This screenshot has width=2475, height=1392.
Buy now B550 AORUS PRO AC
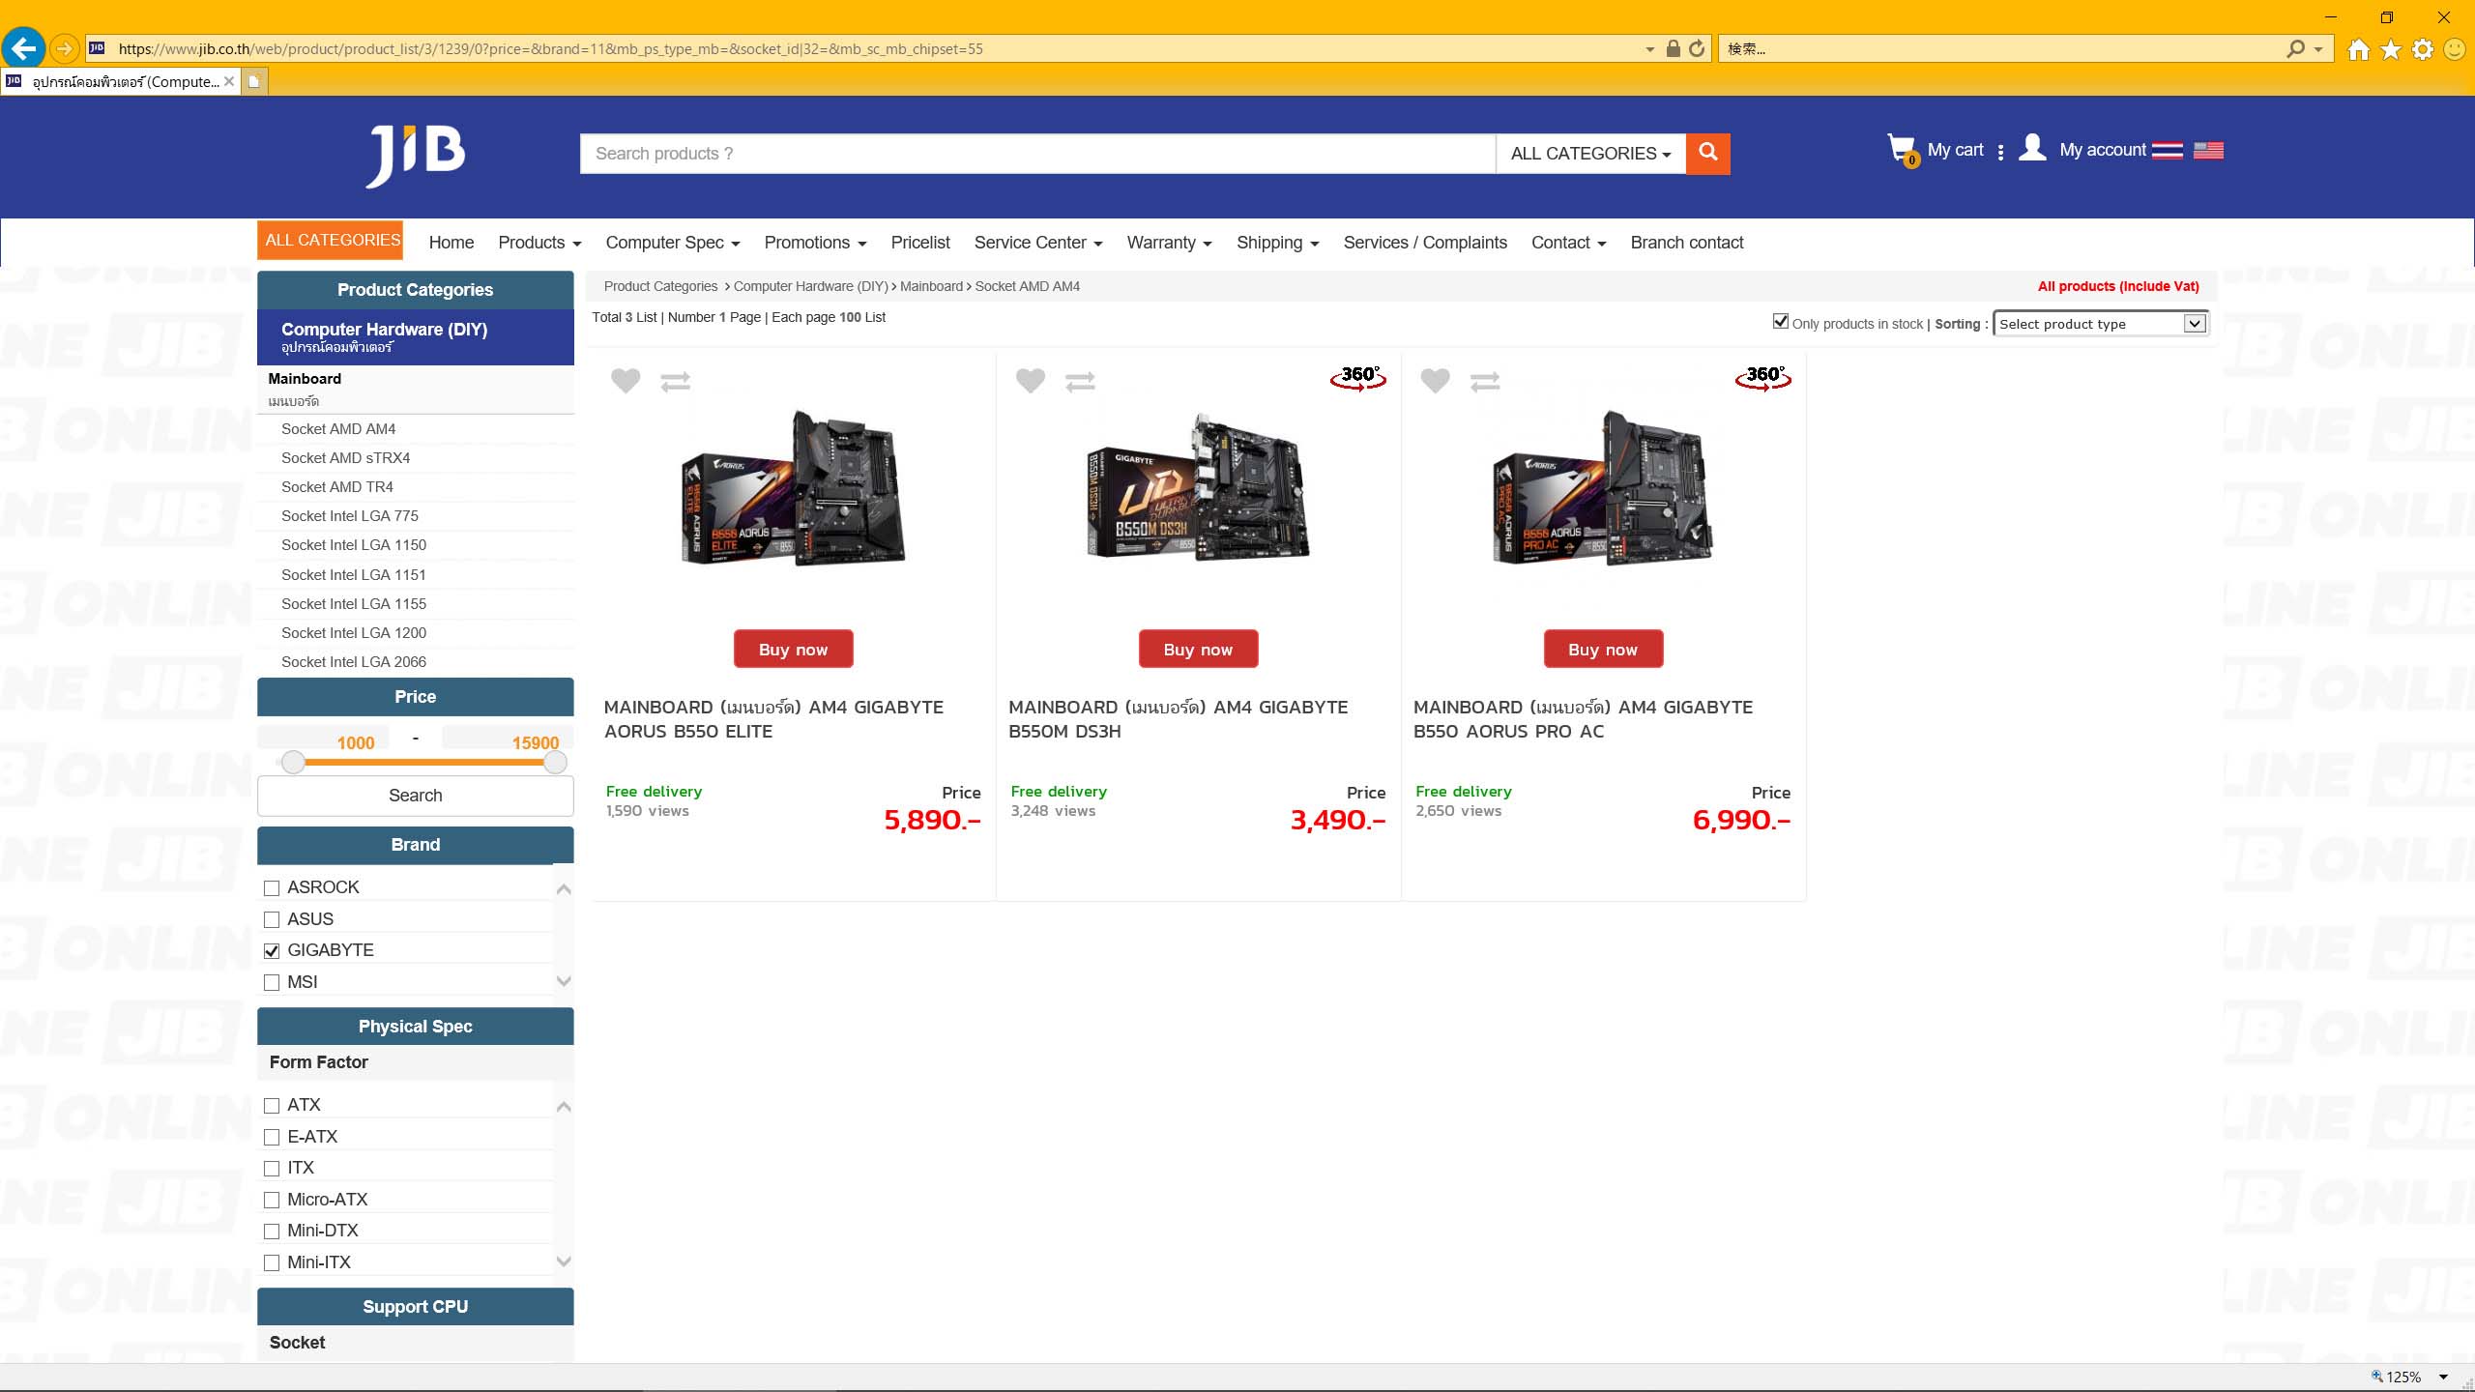(1603, 649)
